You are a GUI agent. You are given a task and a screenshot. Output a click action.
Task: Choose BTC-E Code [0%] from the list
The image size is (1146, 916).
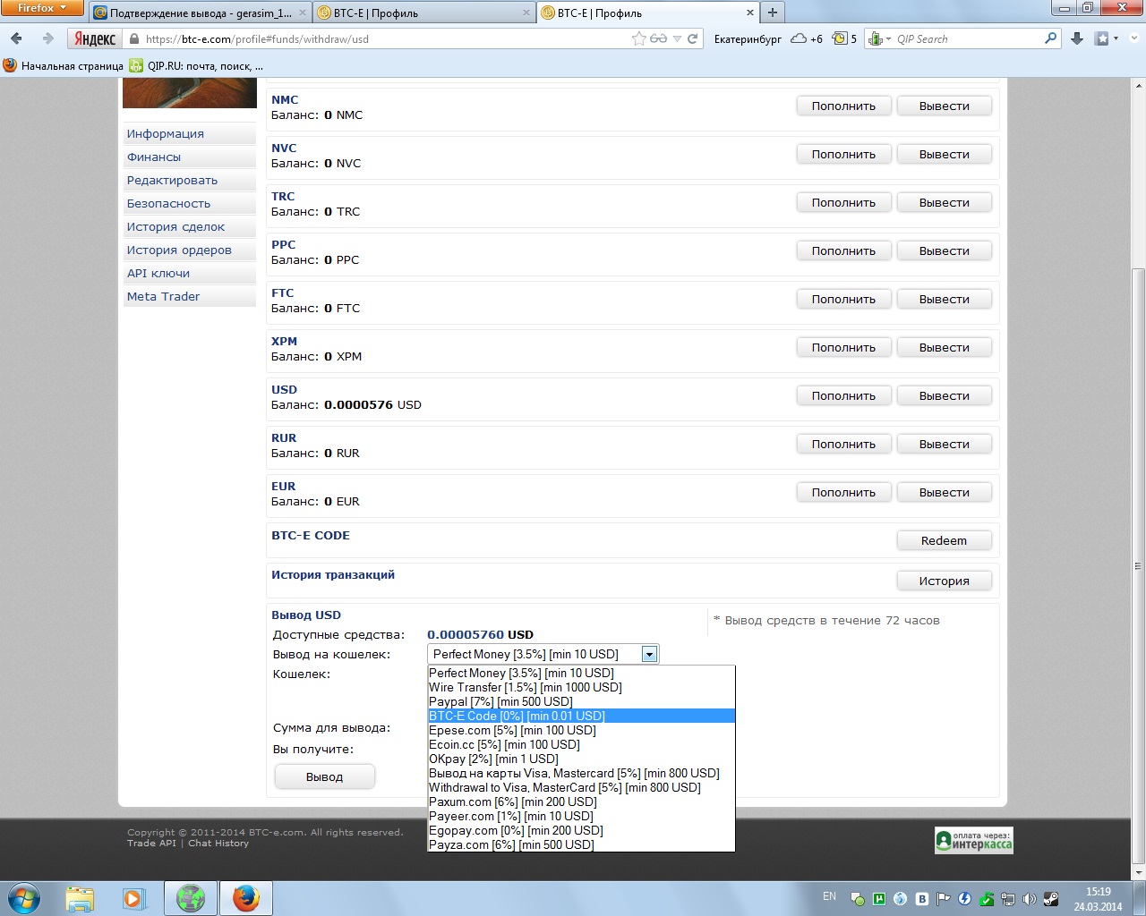click(581, 716)
